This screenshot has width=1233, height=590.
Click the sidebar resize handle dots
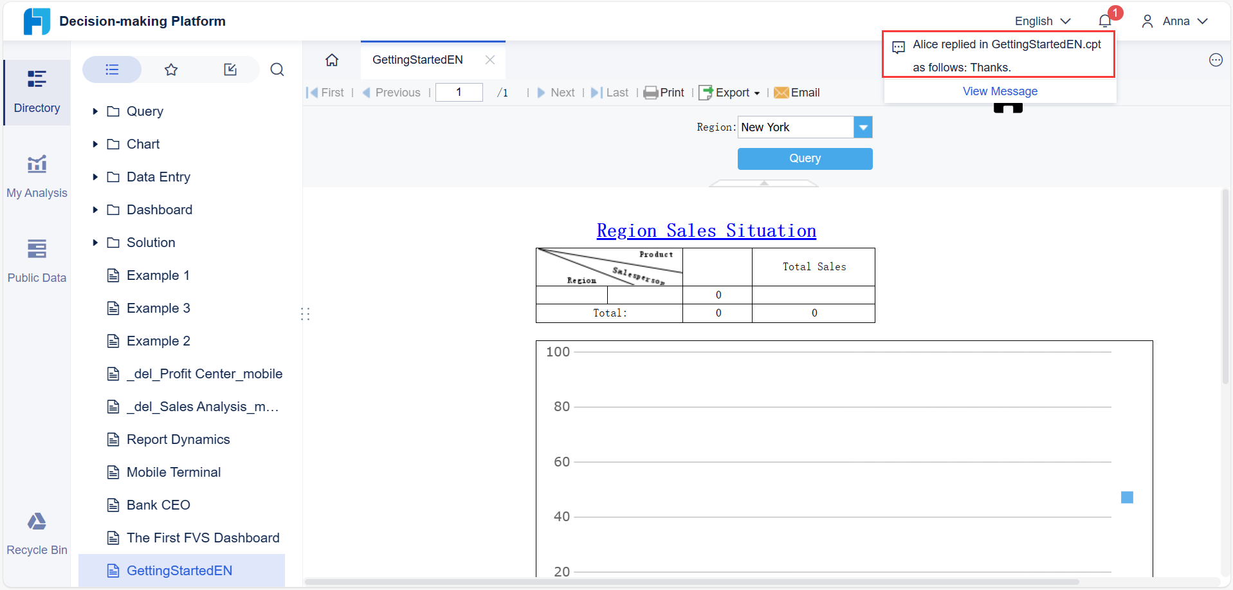306,314
